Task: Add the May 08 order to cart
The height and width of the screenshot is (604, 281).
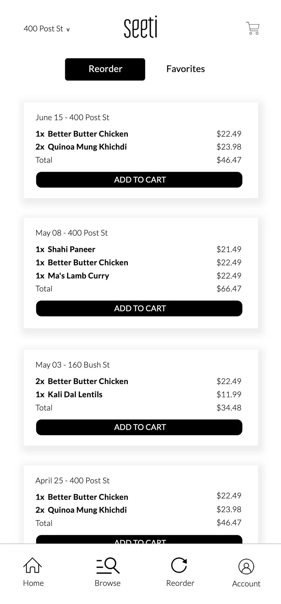Action: tap(139, 308)
